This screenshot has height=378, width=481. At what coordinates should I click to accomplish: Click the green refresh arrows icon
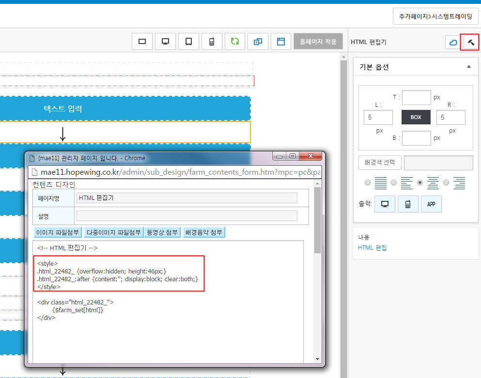point(235,42)
